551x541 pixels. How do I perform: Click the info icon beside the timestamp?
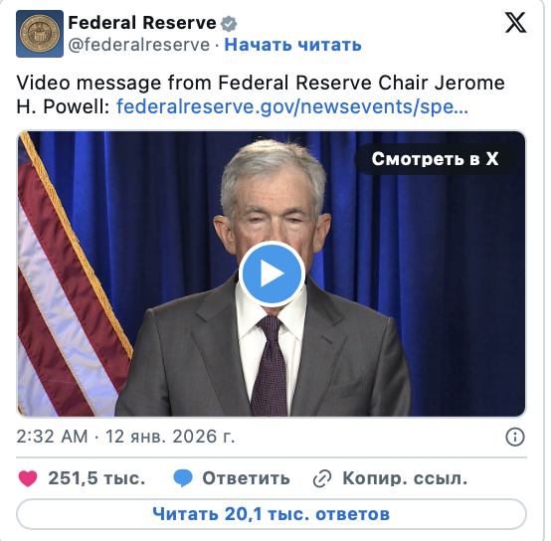pos(515,437)
